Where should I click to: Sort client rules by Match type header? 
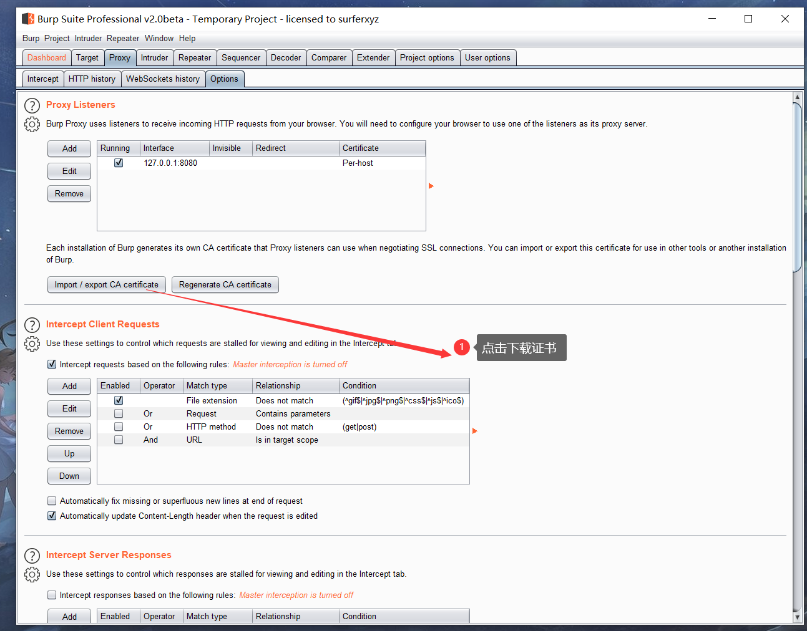coord(218,386)
